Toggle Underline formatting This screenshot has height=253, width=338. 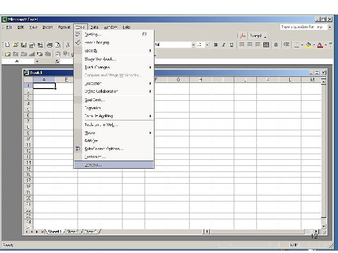click(x=231, y=45)
